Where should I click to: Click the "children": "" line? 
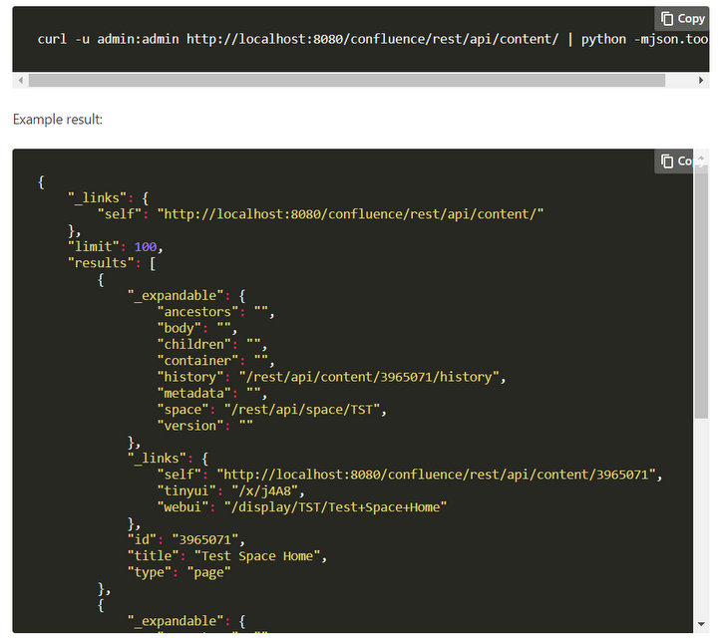coord(212,344)
